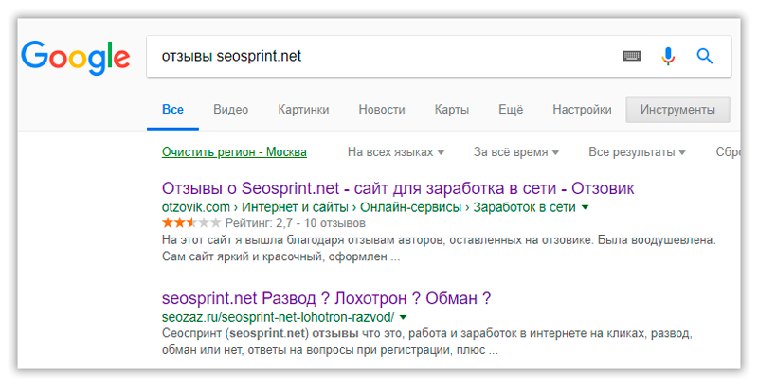The width and height of the screenshot is (758, 388).
Task: Click 'Рейтинг: 2,7 - 10 отзывов' text
Action: pos(295,223)
